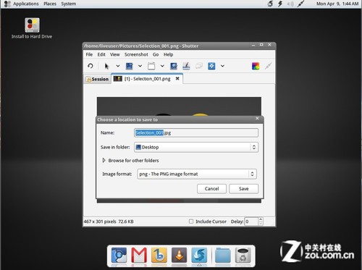Click the Cancel button
This screenshot has height=270, width=362.
pos(211,189)
